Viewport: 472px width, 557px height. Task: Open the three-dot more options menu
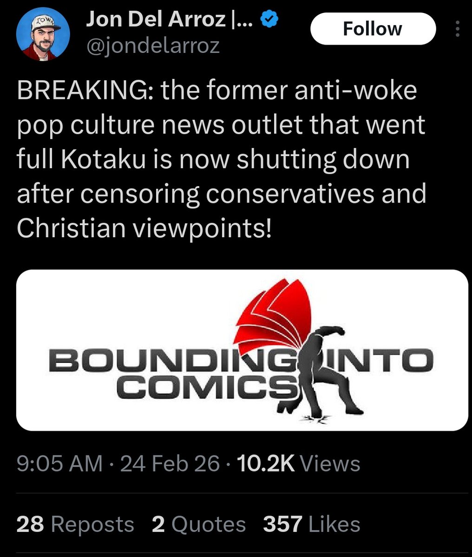coord(457,29)
